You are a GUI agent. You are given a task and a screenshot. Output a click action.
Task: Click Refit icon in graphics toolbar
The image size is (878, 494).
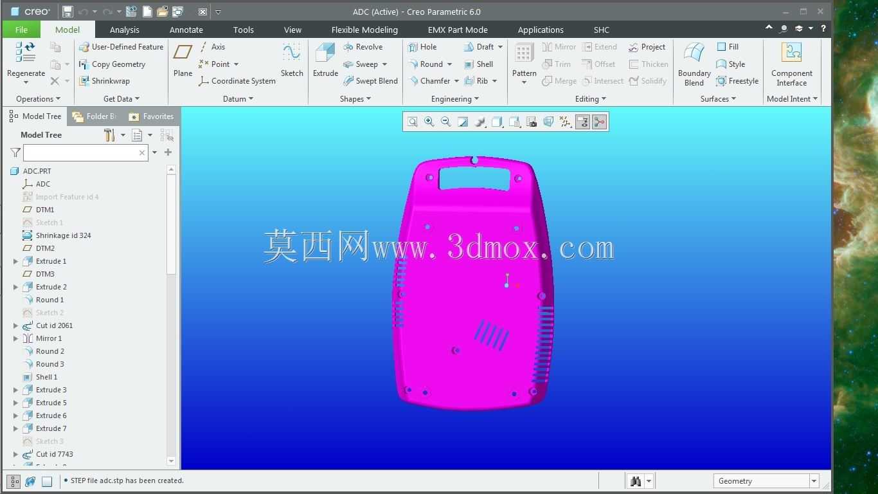[413, 122]
